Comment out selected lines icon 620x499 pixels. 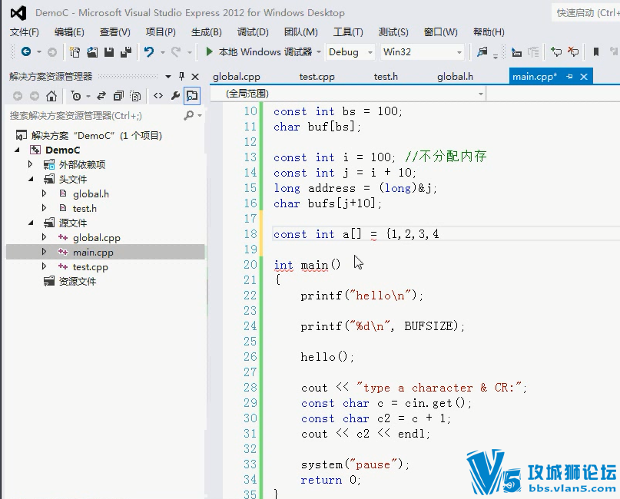click(x=556, y=51)
